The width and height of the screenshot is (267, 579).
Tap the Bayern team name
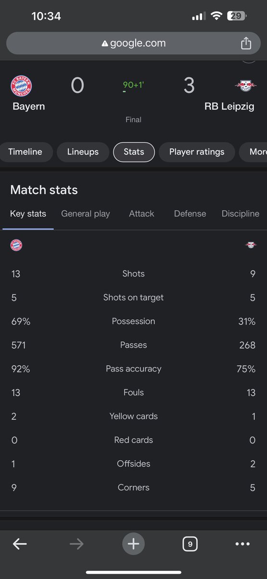29,107
